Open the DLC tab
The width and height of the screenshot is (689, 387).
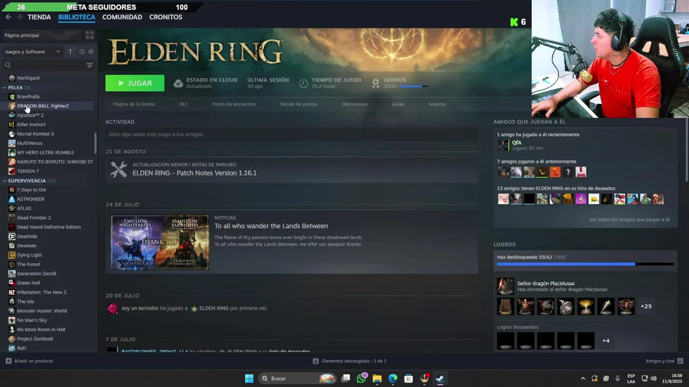point(184,104)
